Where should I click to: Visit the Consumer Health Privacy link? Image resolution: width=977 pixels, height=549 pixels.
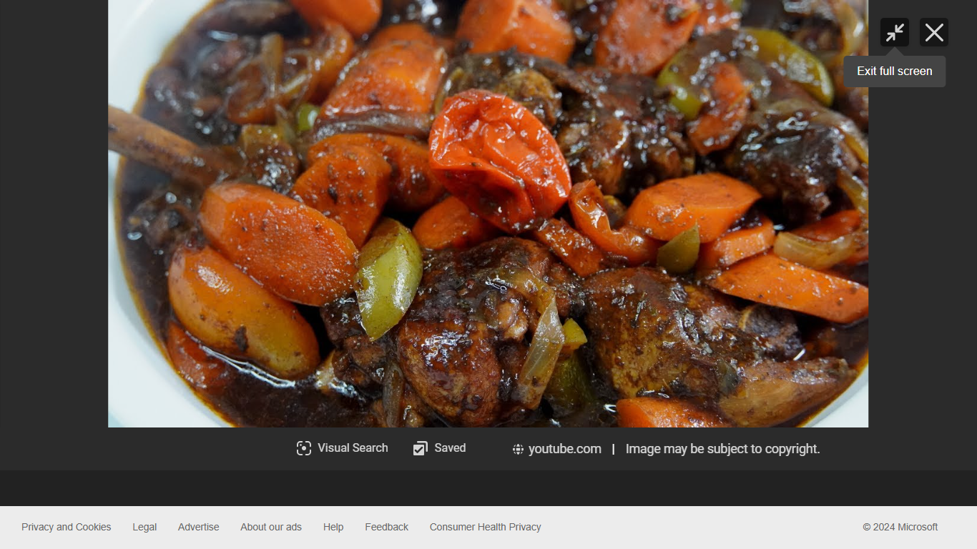pyautogui.click(x=485, y=527)
